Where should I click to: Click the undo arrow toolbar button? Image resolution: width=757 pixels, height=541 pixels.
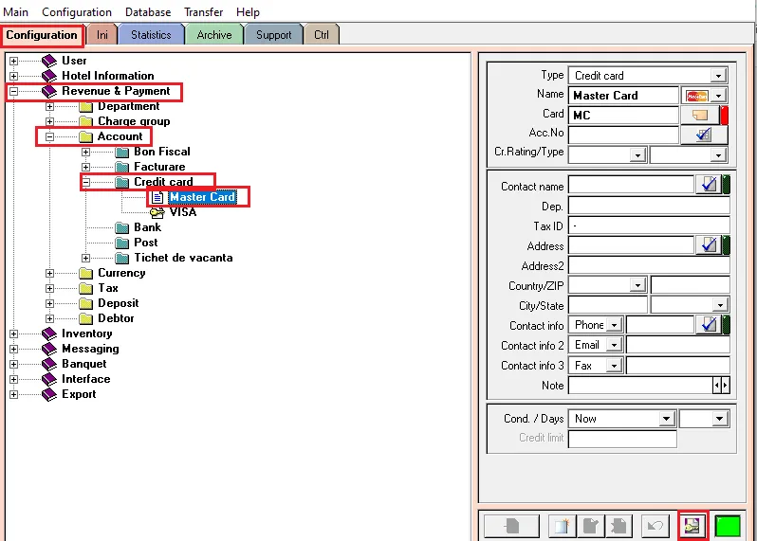(x=655, y=526)
